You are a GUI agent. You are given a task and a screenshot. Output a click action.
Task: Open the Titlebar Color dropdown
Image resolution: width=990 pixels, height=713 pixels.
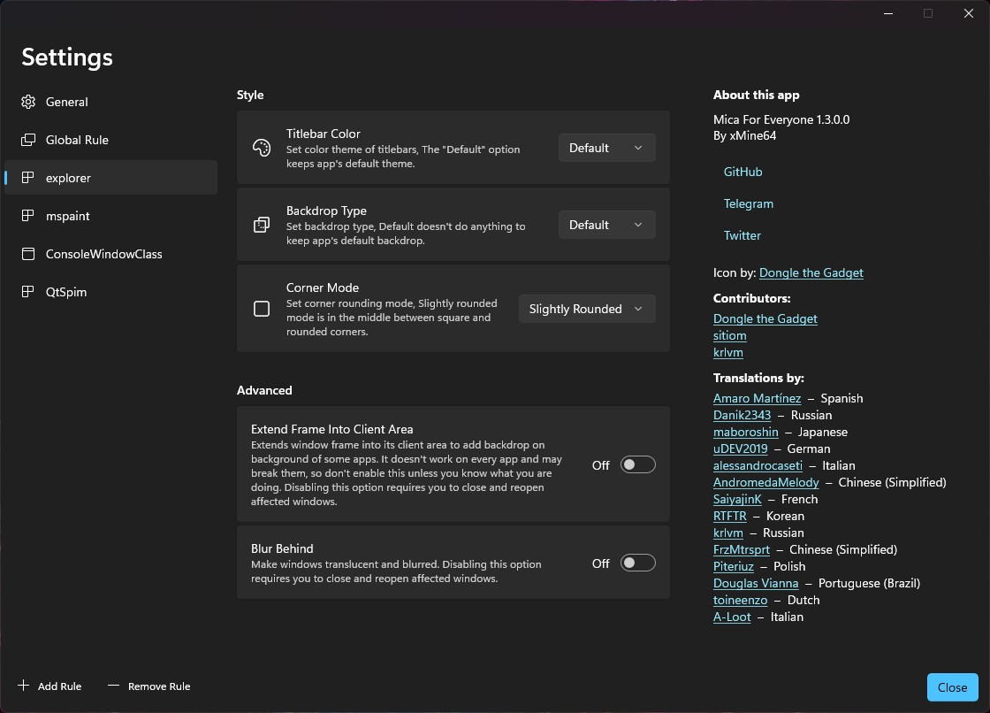[606, 148]
